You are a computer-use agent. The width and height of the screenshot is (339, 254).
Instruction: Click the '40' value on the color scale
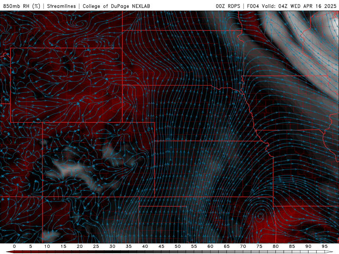145,246
